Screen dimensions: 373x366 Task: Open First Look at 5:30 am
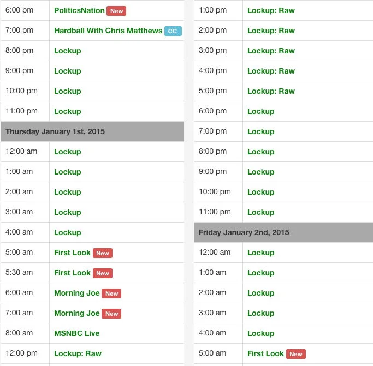pyautogui.click(x=72, y=273)
